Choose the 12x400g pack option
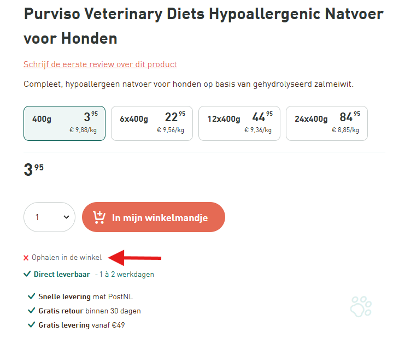 [x=239, y=123]
